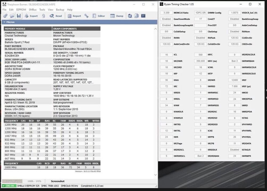Click the part number BLS8G4D32AESEK.M8FE text
The height and width of the screenshot is (191, 267).
coord(20,49)
